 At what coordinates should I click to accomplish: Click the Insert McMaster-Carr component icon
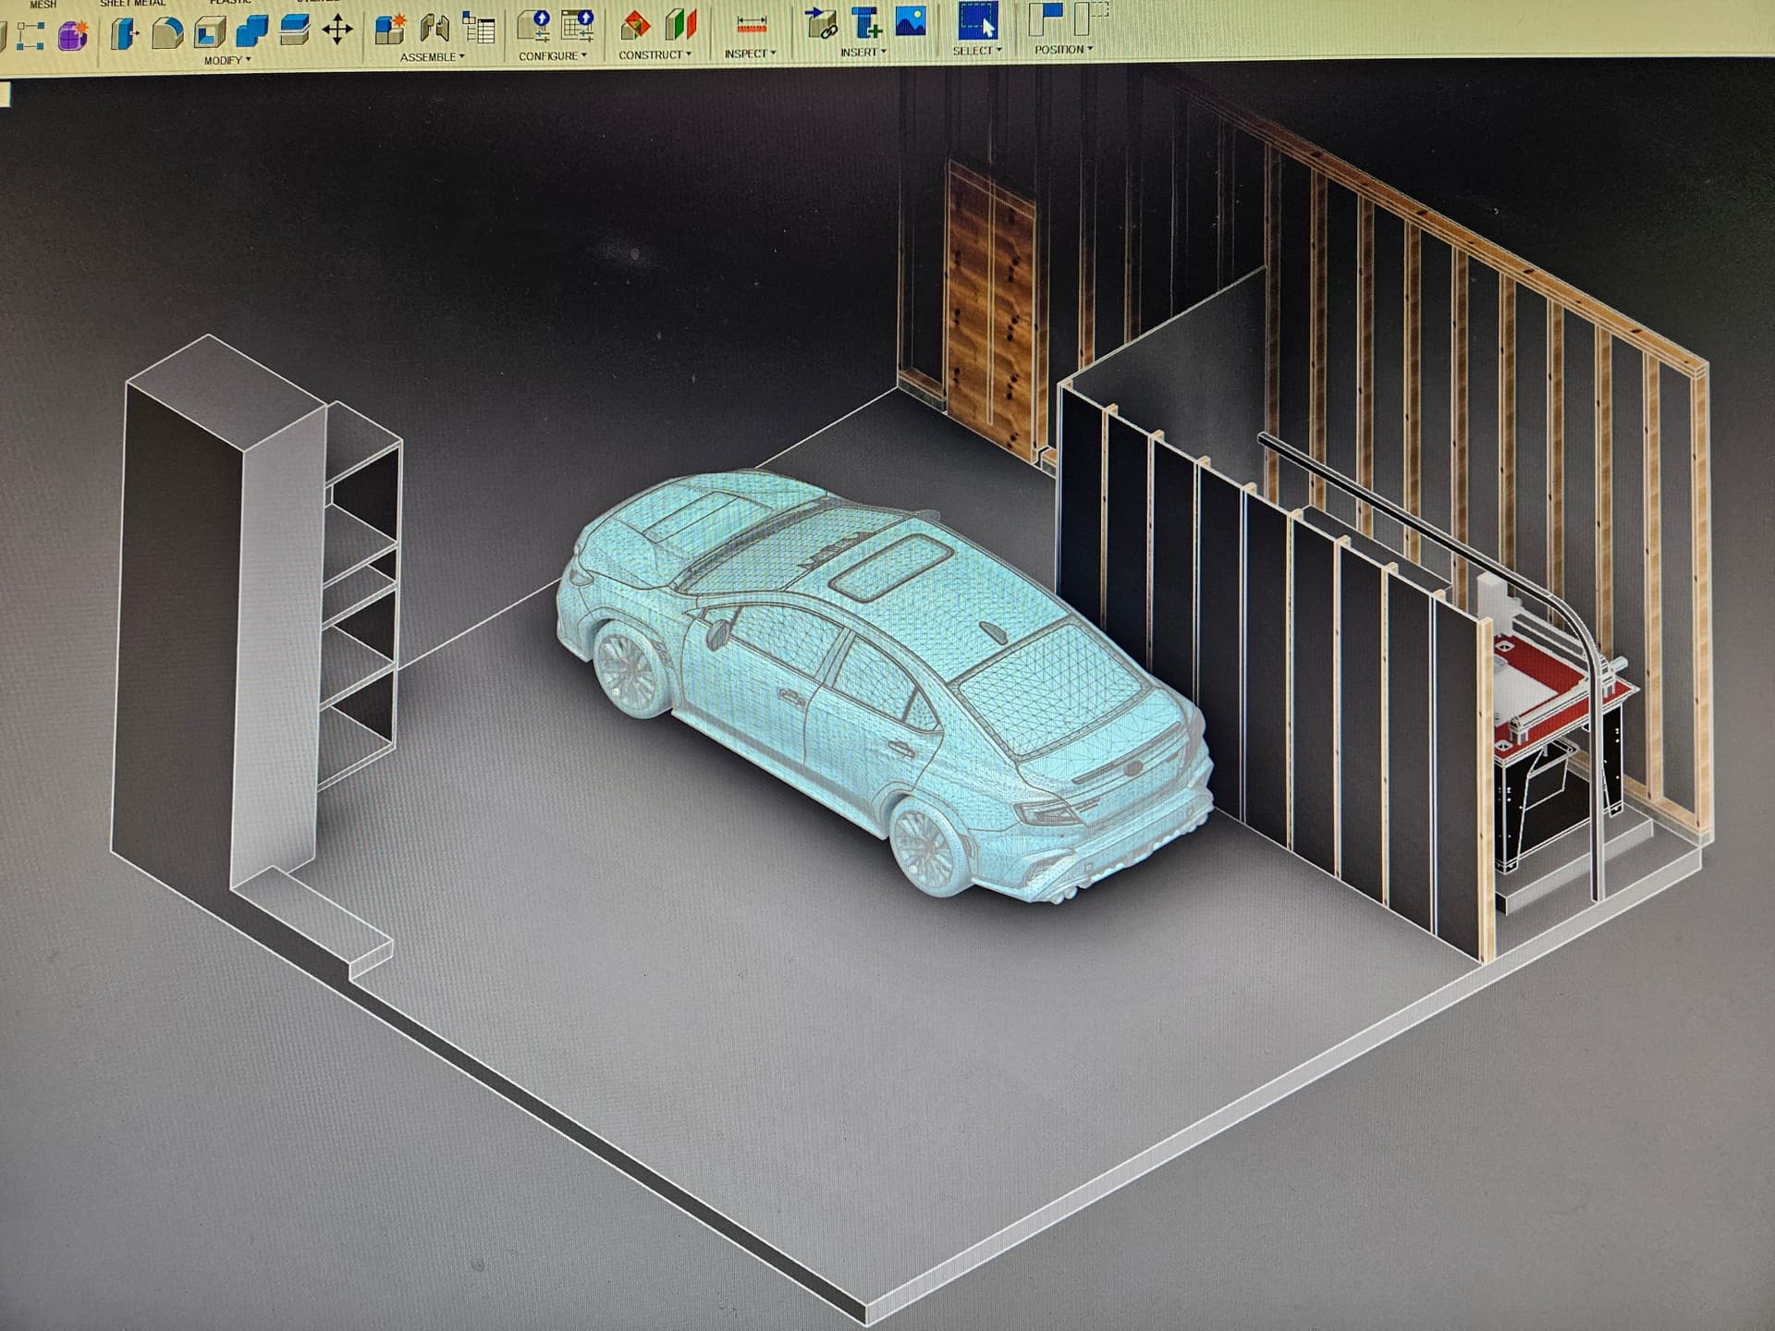(x=866, y=21)
